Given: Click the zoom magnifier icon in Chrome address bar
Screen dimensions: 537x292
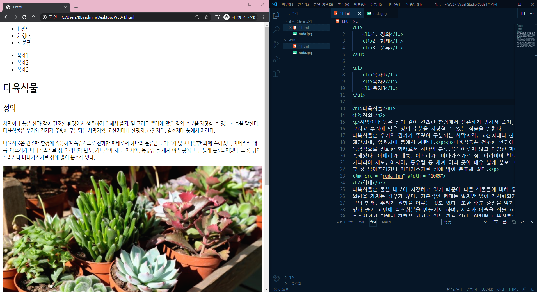Looking at the screenshot, I should [x=197, y=17].
